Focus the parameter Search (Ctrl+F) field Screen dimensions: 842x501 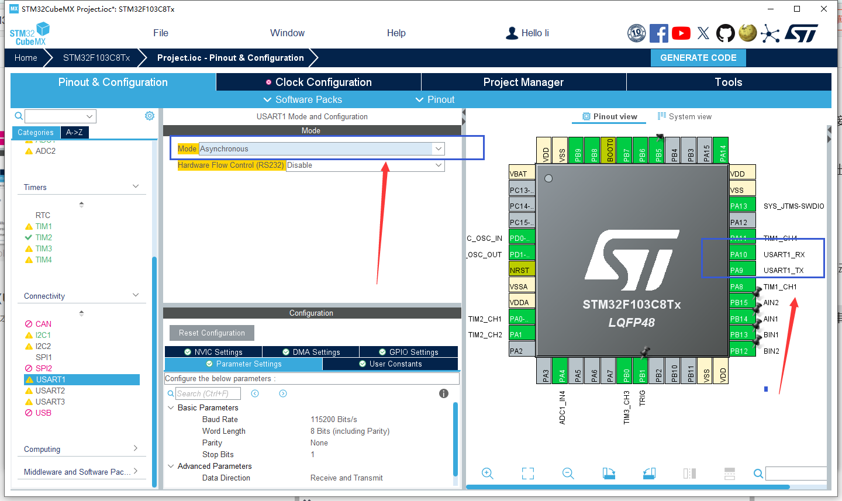[x=208, y=393]
